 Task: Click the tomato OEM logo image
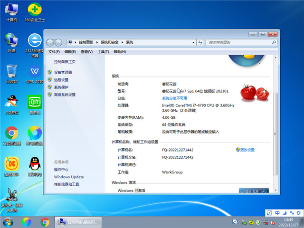coord(255,93)
